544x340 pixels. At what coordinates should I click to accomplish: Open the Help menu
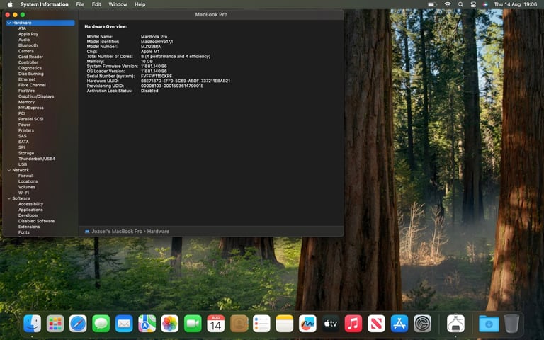pyautogui.click(x=140, y=4)
